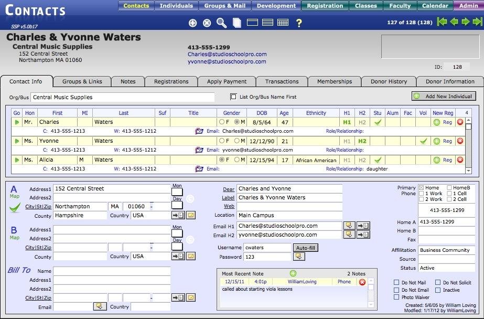The width and height of the screenshot is (484, 319).
Task: Click green plus New Reg in Yvonne's row
Action: click(436, 141)
